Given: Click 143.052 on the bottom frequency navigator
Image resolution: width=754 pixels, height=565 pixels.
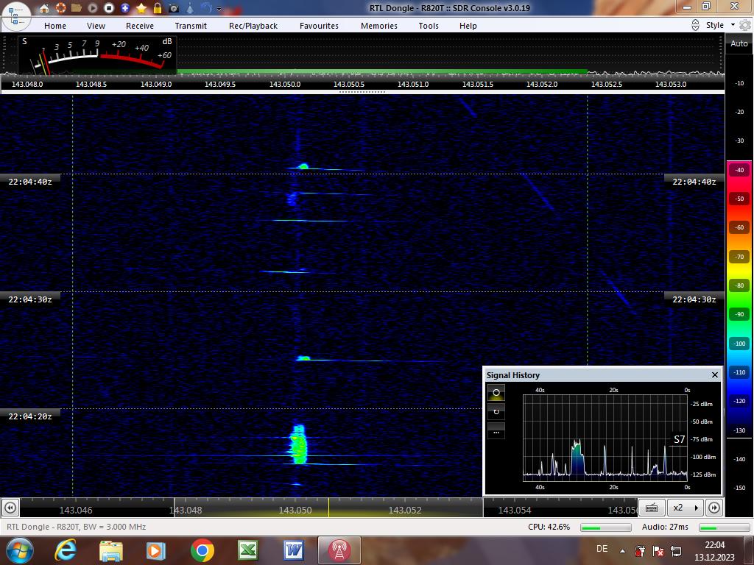Looking at the screenshot, I should 405,511.
